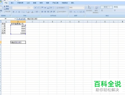Select column H header

(x=79, y=22)
